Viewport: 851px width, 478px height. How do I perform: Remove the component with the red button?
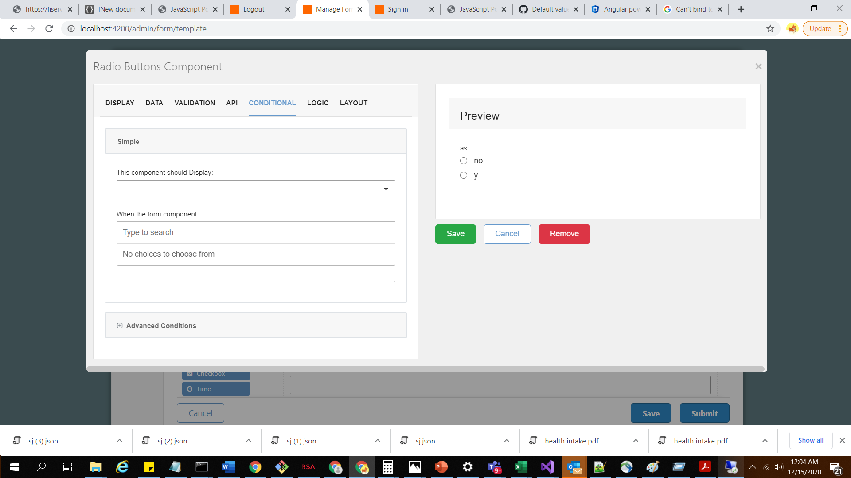coord(564,234)
